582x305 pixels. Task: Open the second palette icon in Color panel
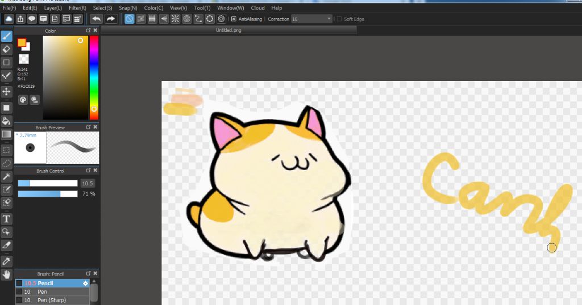coord(35,100)
